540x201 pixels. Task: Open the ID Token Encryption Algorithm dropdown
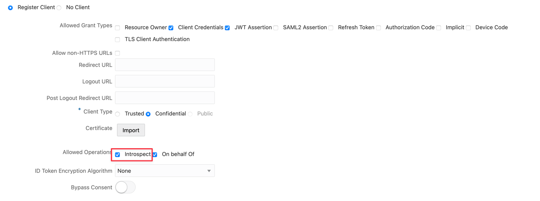tap(165, 171)
